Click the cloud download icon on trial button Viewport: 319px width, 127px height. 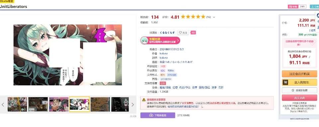[151, 115]
